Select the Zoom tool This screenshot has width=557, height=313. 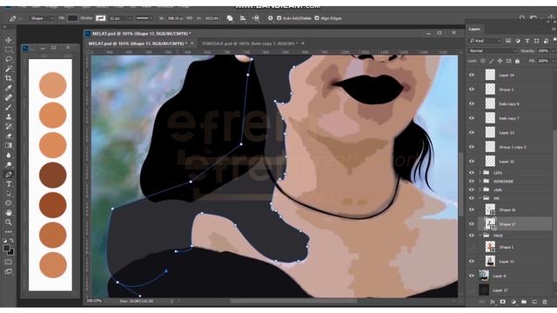tap(9, 223)
